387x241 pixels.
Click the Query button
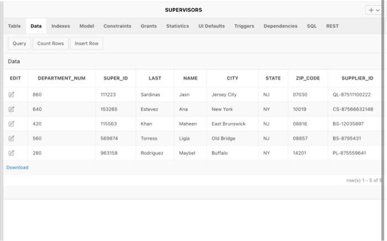[x=19, y=44]
